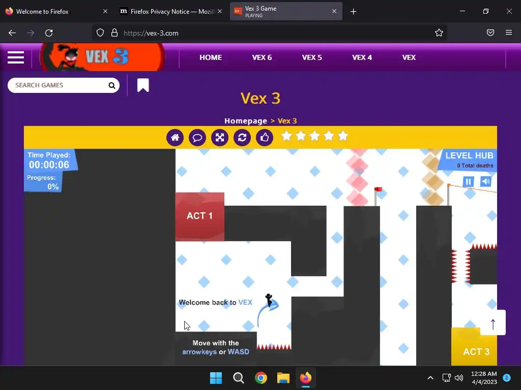Click the Progress 0% indicator
The width and height of the screenshot is (521, 390).
click(x=43, y=182)
